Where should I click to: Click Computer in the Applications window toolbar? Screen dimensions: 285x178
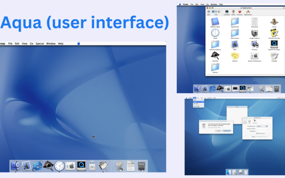226,12
